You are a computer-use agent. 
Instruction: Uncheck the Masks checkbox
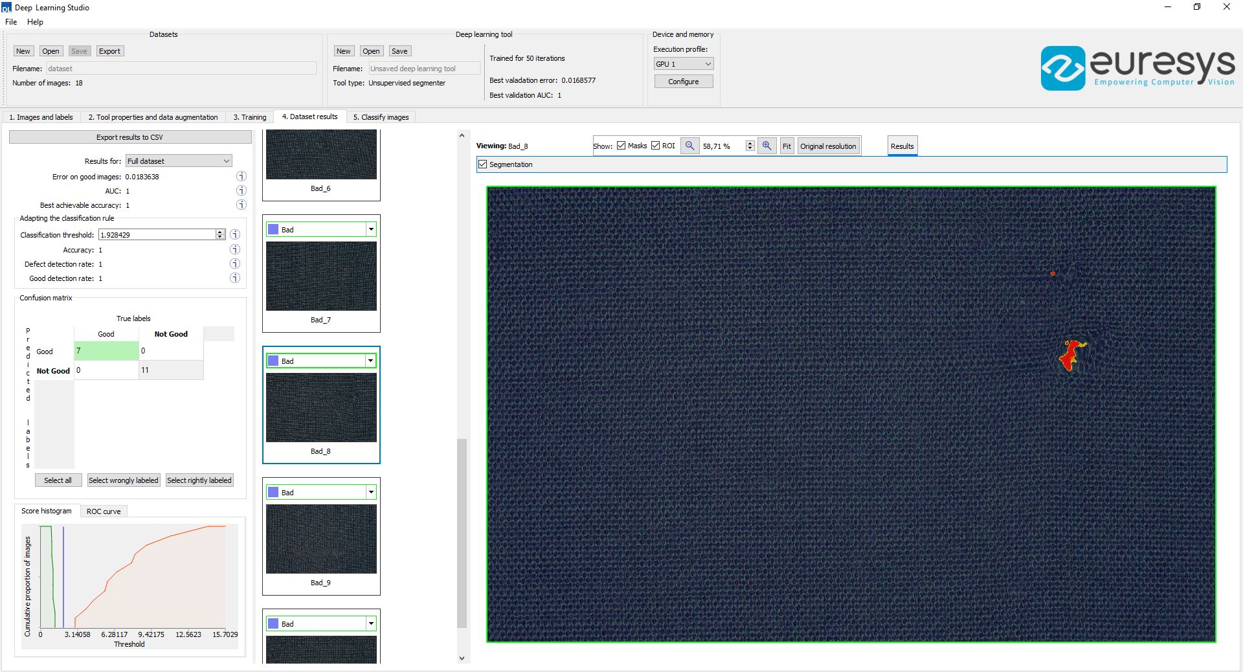621,146
